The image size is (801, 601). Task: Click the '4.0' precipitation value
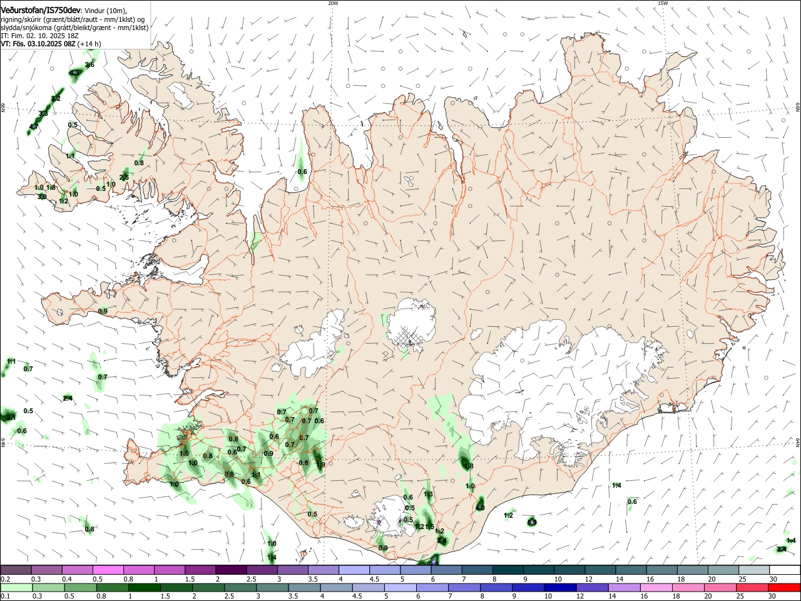point(480,508)
